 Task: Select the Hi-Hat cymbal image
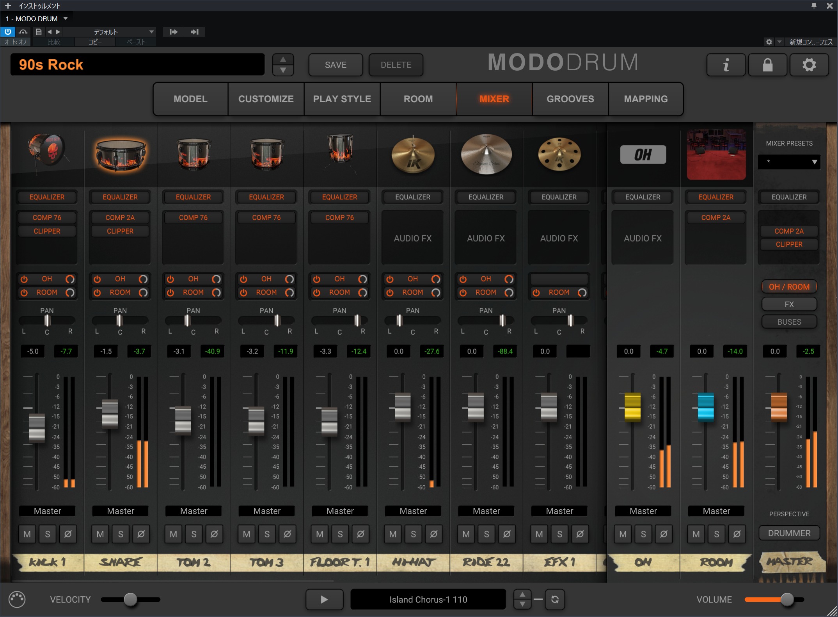coord(413,155)
